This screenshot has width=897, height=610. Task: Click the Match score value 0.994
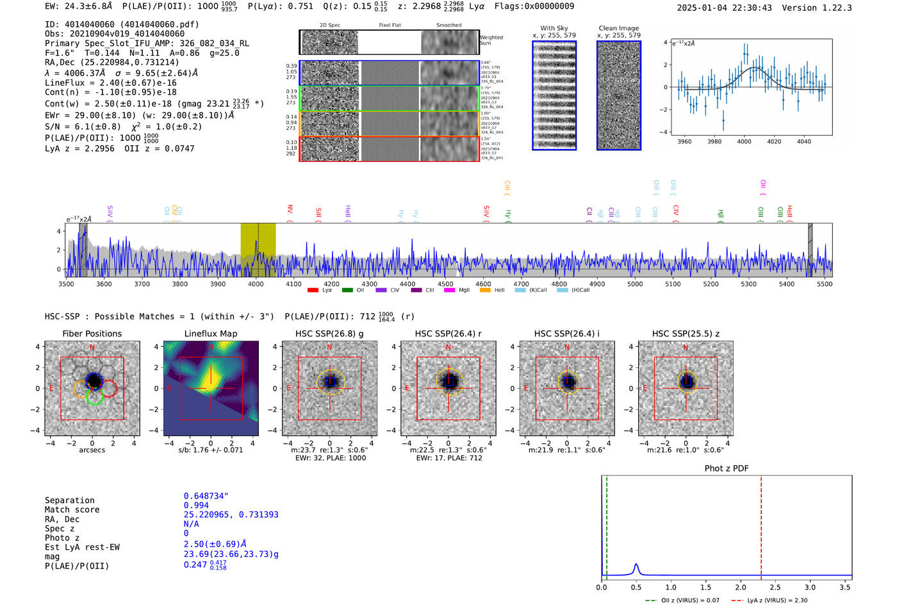196,505
